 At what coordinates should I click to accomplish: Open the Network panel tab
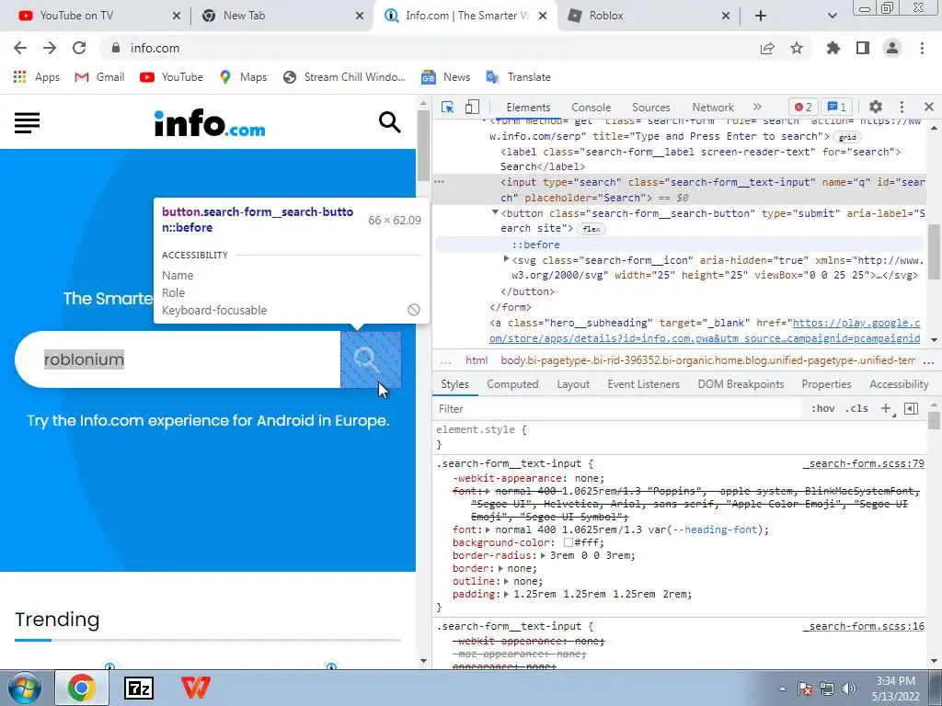(x=713, y=108)
